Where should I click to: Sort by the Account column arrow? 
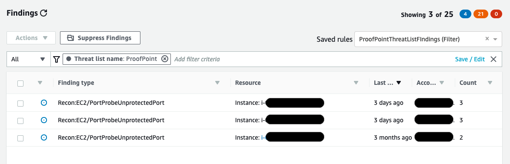click(442, 83)
